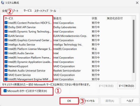The image size is (140, 106).
Task: Uncheck Intel(R) Dynamic Application Loader checkbox
Action: [x=6, y=62]
